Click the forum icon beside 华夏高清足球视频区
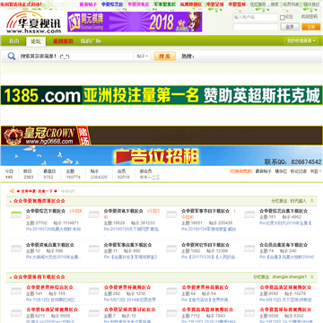Viewport: 323px width, 323px height. tap(249, 291)
